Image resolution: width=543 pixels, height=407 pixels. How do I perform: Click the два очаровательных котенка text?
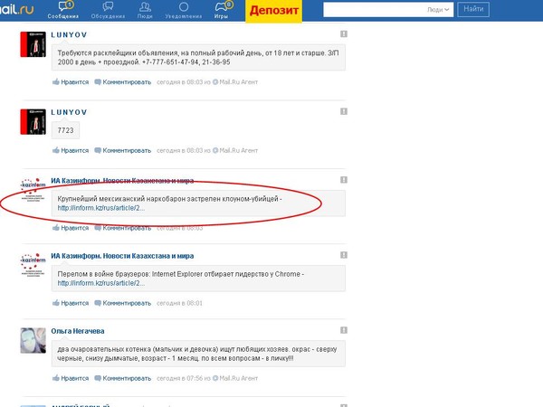click(x=196, y=354)
